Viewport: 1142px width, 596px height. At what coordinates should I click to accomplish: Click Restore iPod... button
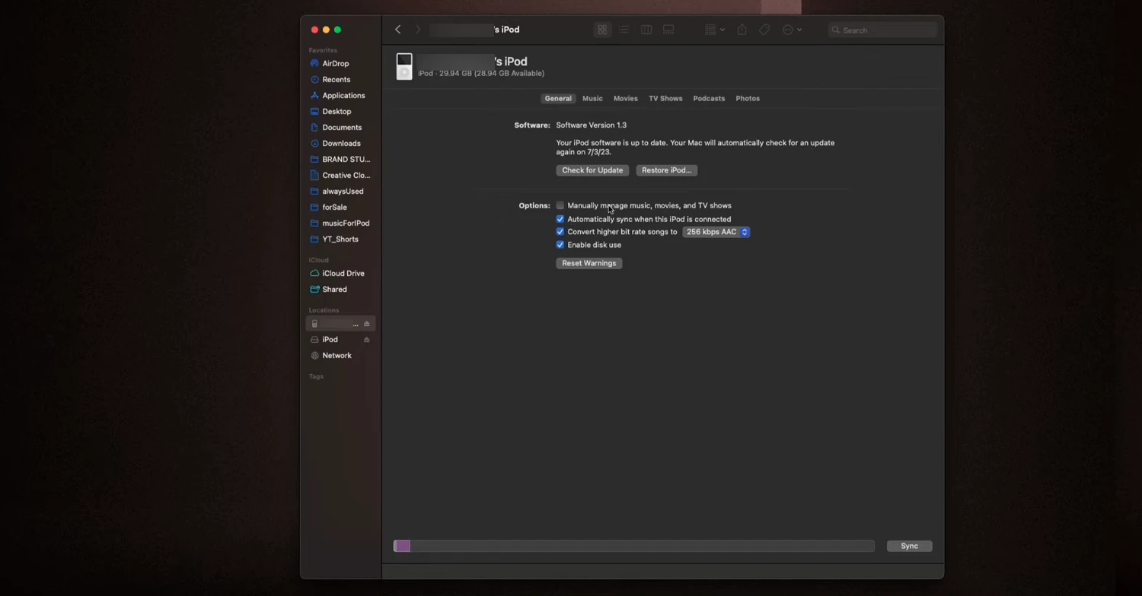(x=667, y=170)
